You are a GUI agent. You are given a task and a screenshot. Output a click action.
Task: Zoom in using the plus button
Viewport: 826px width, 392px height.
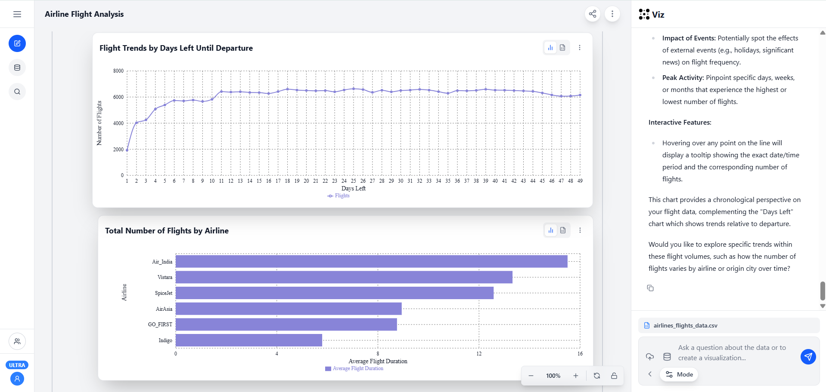[576, 376]
